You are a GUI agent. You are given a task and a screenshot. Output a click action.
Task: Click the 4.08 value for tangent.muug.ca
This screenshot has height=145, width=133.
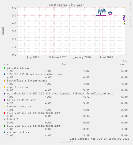point(10,110)
